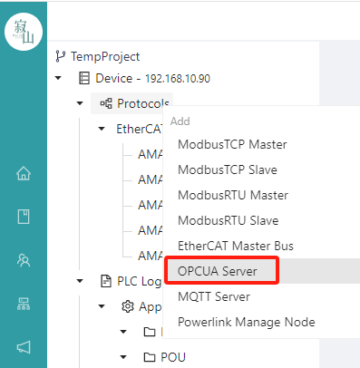The width and height of the screenshot is (360, 368).
Task: Click the network topology icon in sidebar
Action: point(24,304)
